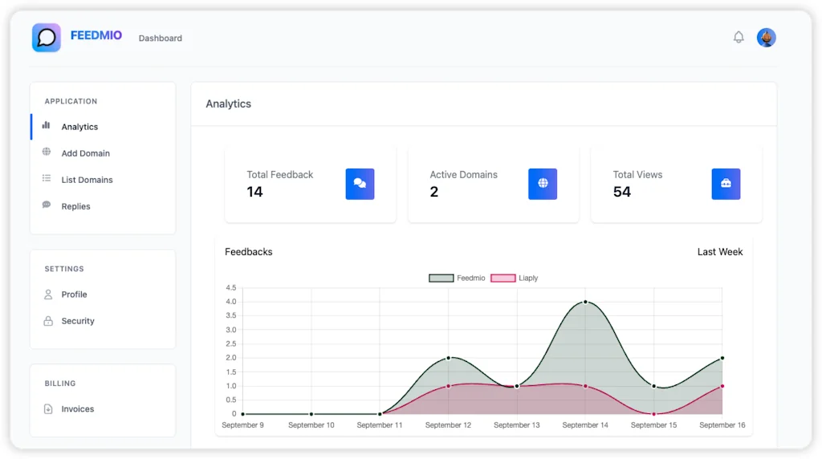This screenshot has width=822, height=459.
Task: Click the Active Domains globe tile
Action: (543, 184)
